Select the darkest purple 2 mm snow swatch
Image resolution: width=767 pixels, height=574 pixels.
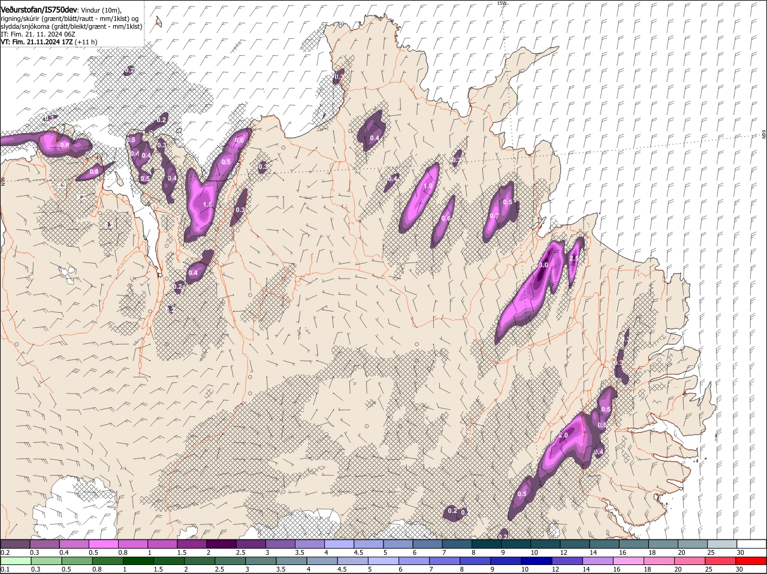click(x=221, y=543)
